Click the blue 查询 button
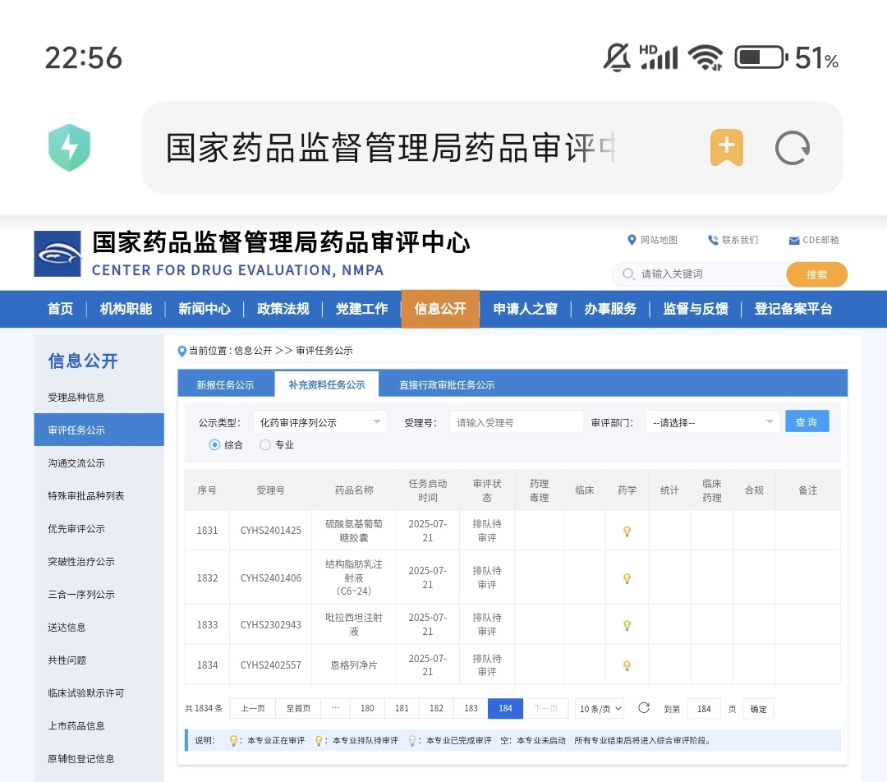The width and height of the screenshot is (887, 782). tap(807, 421)
